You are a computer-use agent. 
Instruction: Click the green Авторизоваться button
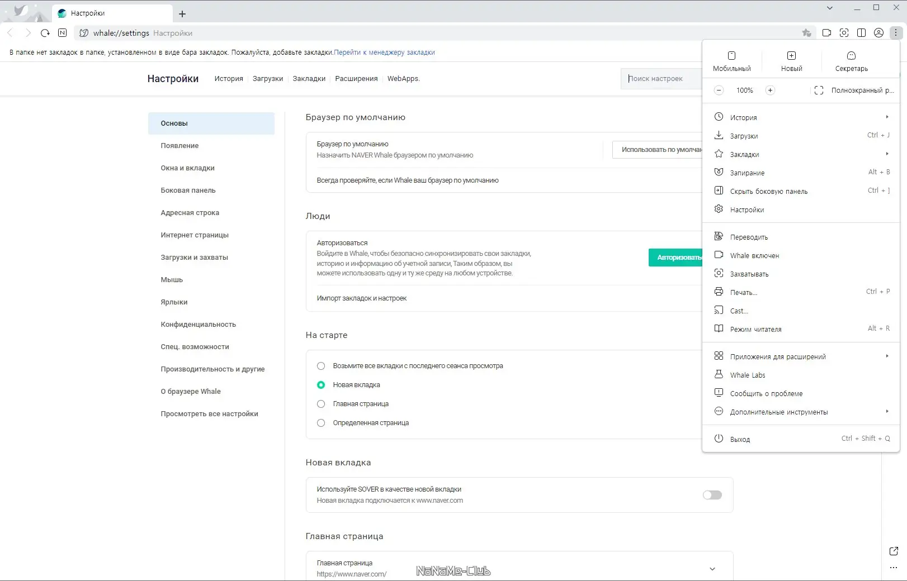point(675,258)
